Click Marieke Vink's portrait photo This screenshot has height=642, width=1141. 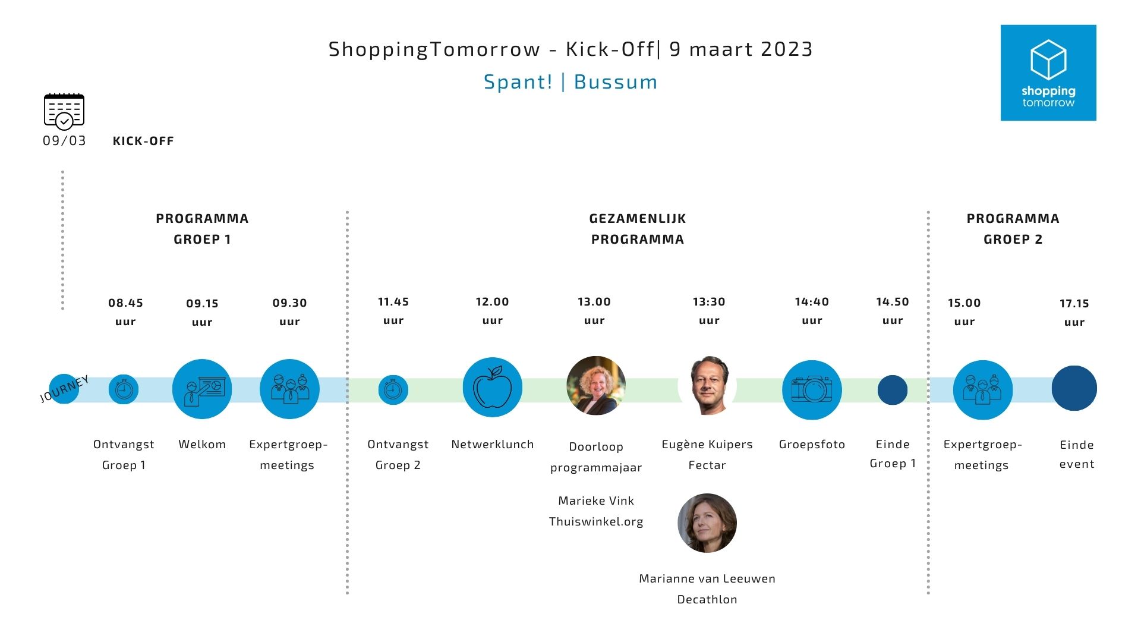[596, 386]
